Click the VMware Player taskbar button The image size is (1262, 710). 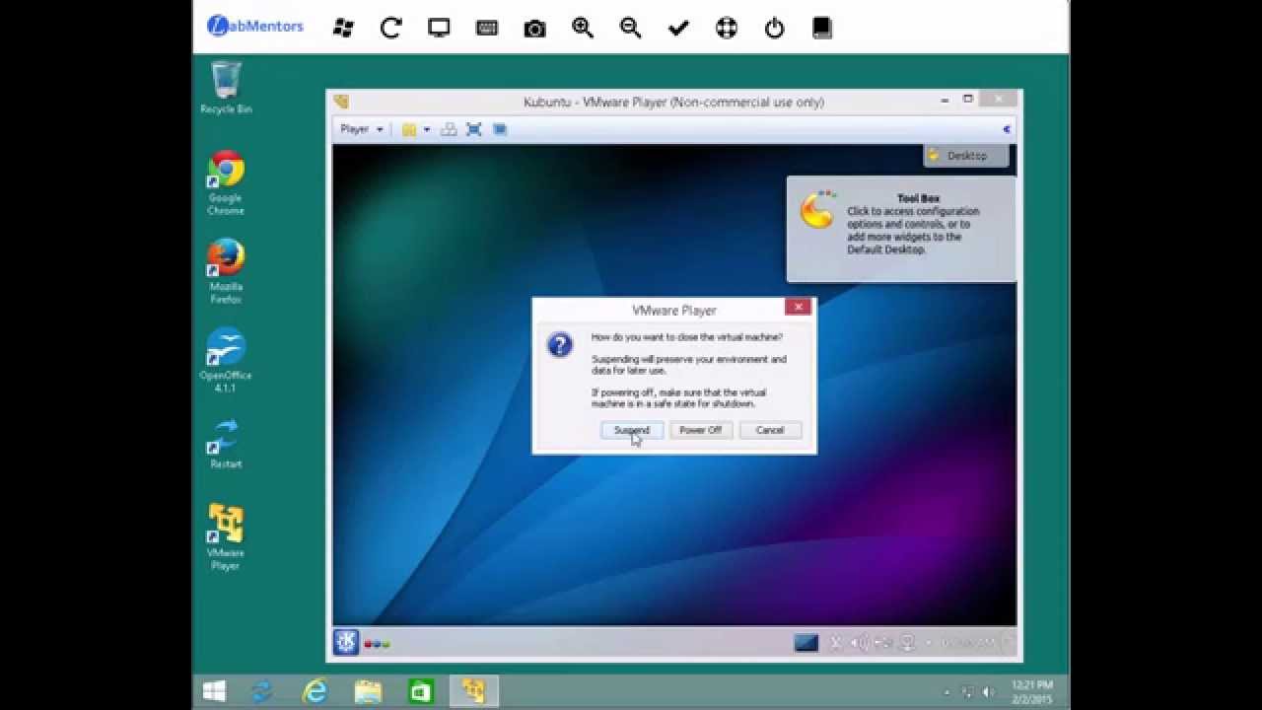[474, 692]
